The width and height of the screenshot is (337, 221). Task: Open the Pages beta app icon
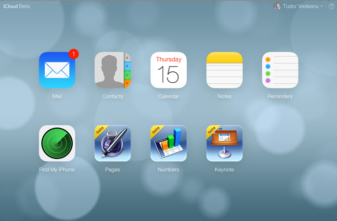pos(113,143)
